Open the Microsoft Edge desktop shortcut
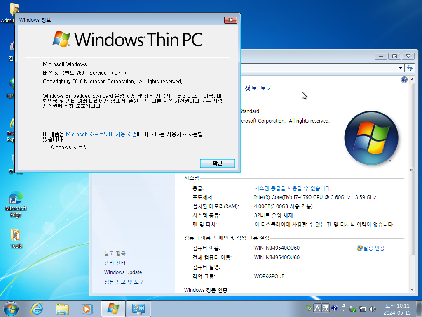This screenshot has width=422, height=317. [x=16, y=204]
